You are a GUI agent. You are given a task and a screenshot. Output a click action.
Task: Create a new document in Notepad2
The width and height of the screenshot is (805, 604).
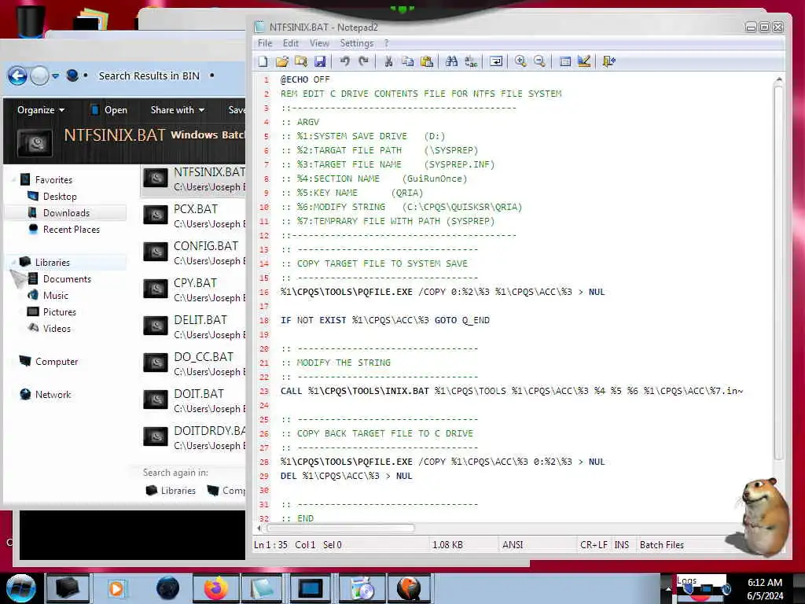point(263,61)
